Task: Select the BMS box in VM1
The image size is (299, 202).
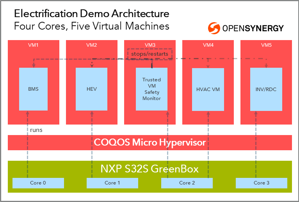Action: tap(33, 89)
